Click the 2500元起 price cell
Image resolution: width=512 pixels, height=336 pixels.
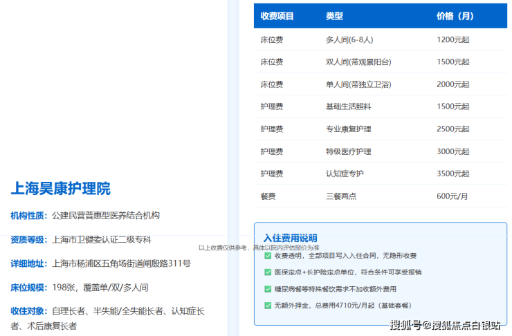[453, 129]
